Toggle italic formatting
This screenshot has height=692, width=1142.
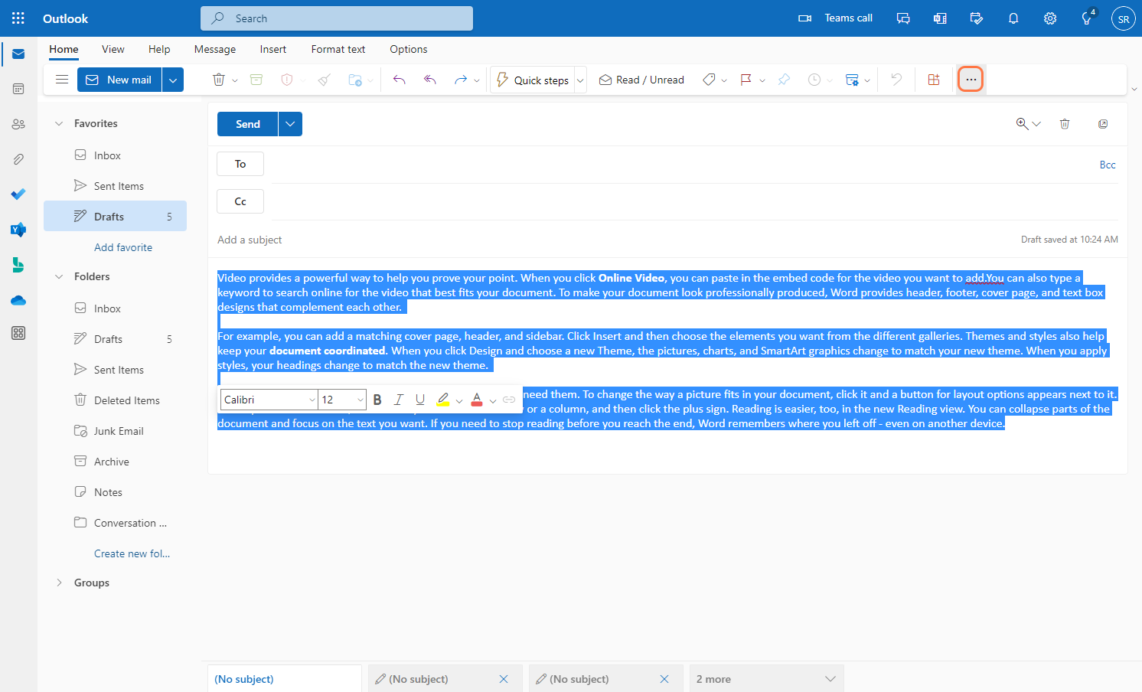[x=399, y=400]
